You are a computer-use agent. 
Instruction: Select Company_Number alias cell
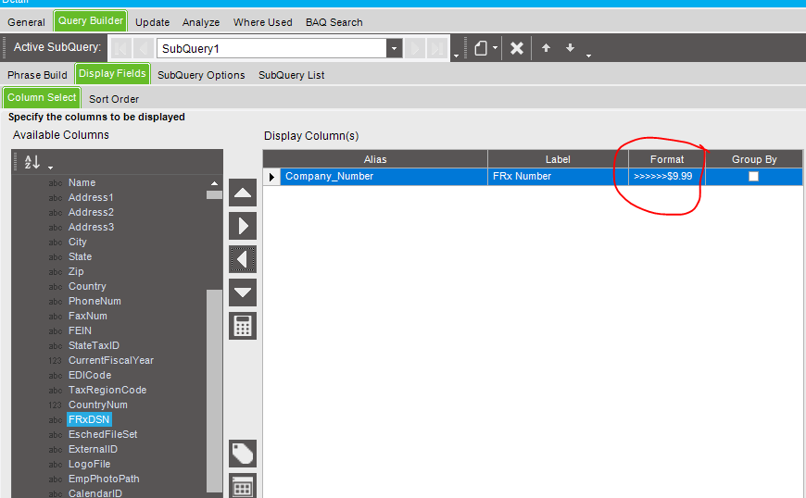click(x=384, y=176)
